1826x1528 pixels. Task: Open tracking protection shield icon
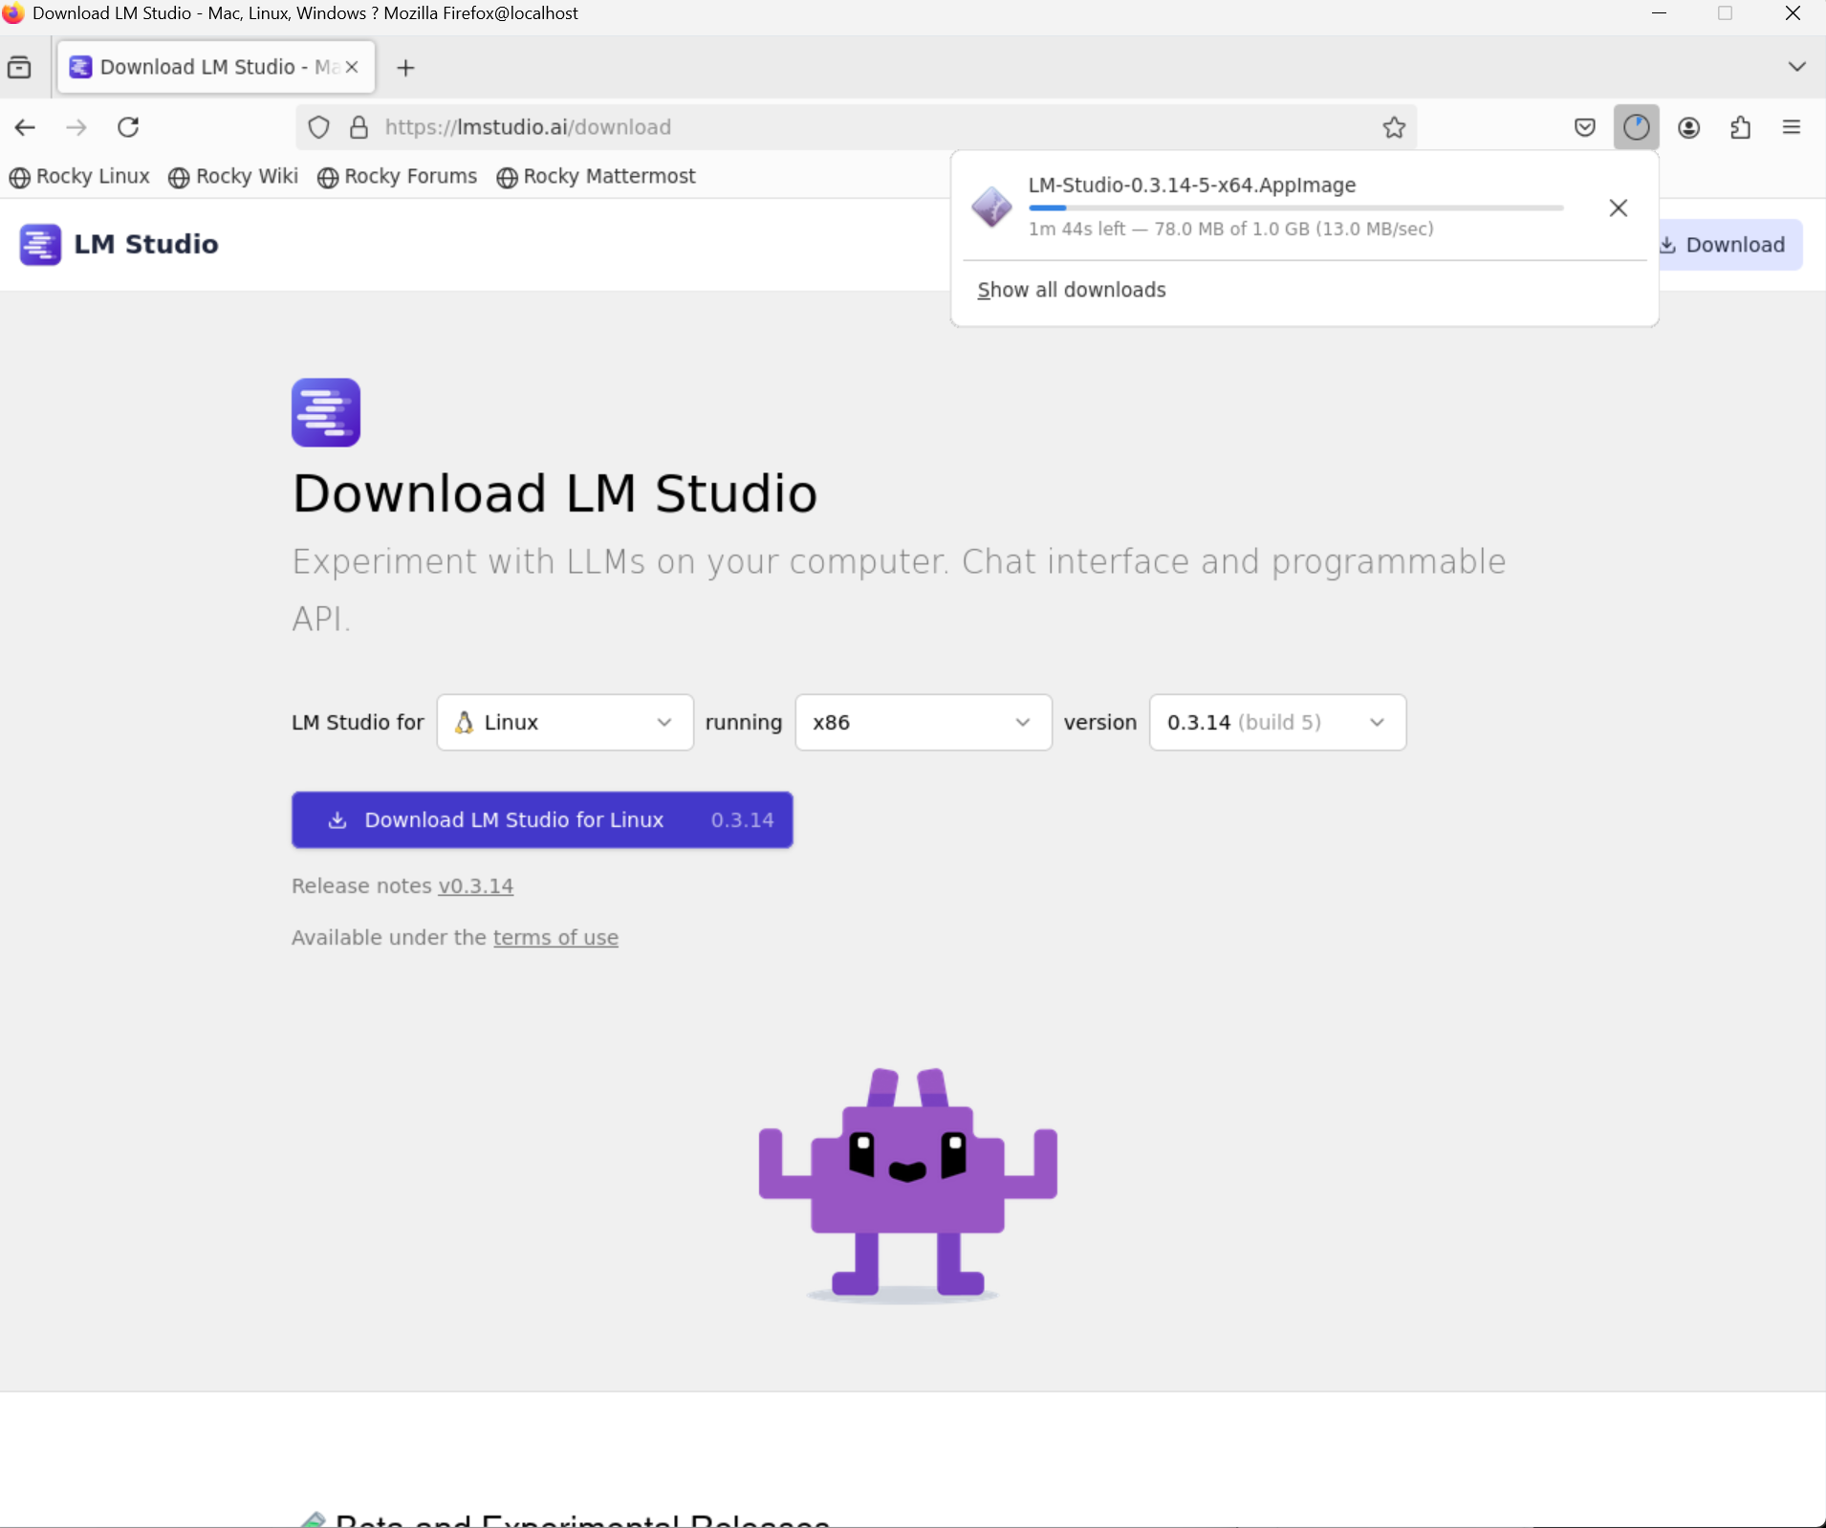click(x=319, y=127)
